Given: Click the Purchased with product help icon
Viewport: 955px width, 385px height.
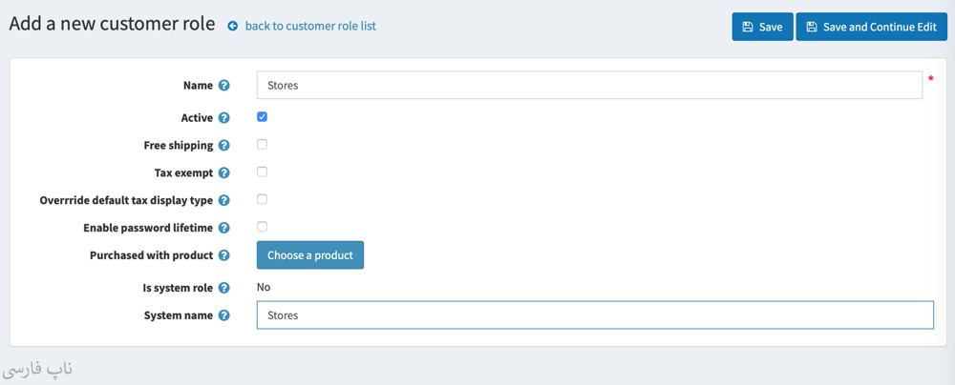Looking at the screenshot, I should [224, 255].
